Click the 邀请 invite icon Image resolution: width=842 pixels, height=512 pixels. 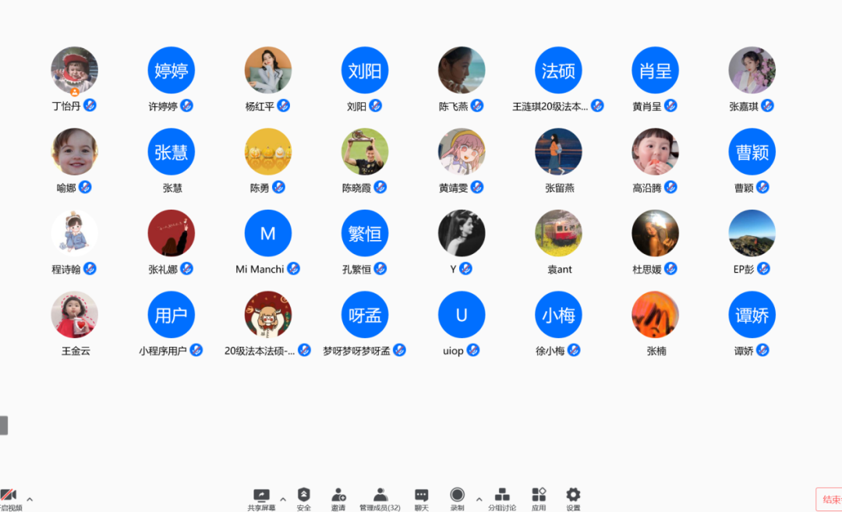338,495
